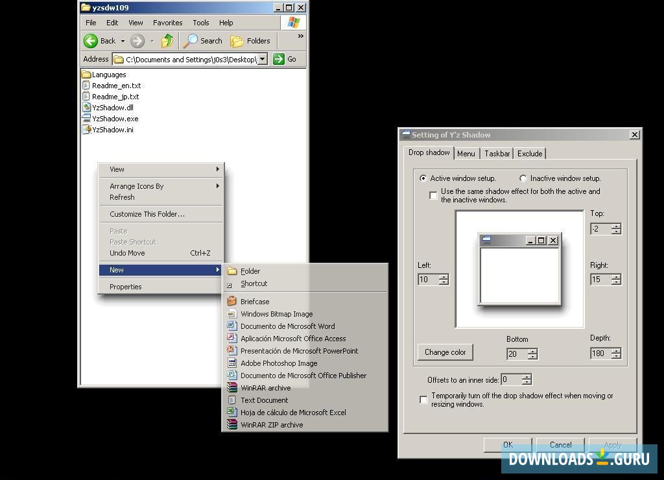Open the Favorites menu
Screen dimensions: 664x480
point(167,22)
